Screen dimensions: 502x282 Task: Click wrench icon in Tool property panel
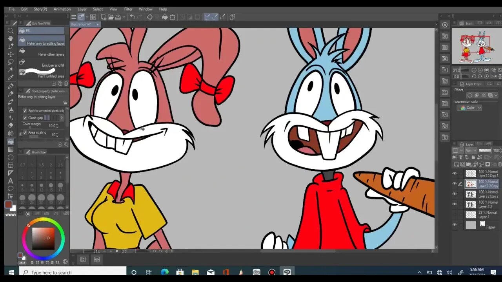point(66,145)
